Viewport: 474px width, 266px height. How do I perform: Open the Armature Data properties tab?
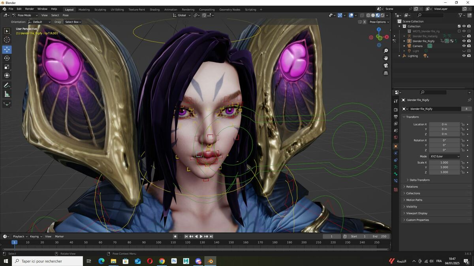click(396, 167)
